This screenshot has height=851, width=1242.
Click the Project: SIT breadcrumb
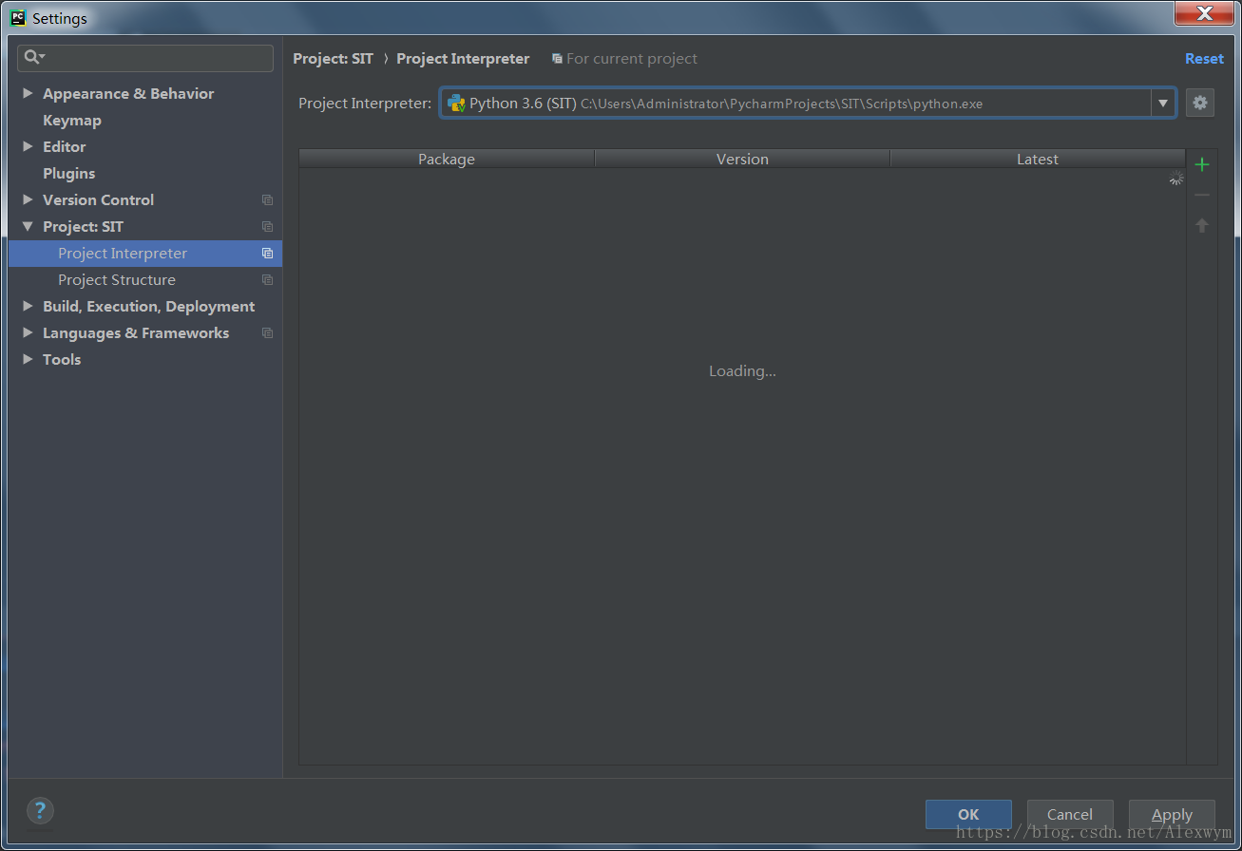pos(334,59)
